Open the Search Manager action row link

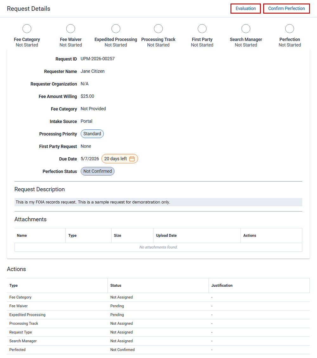coord(23,341)
